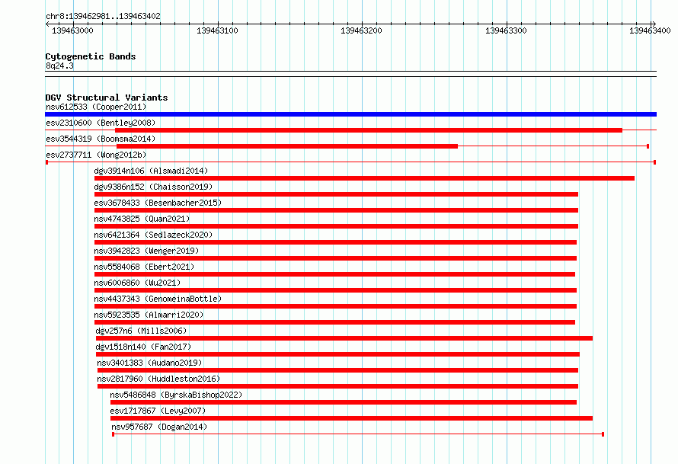
Task: Open nsv6421364 (Sedlazeck2020) variant
Action: tap(153, 235)
